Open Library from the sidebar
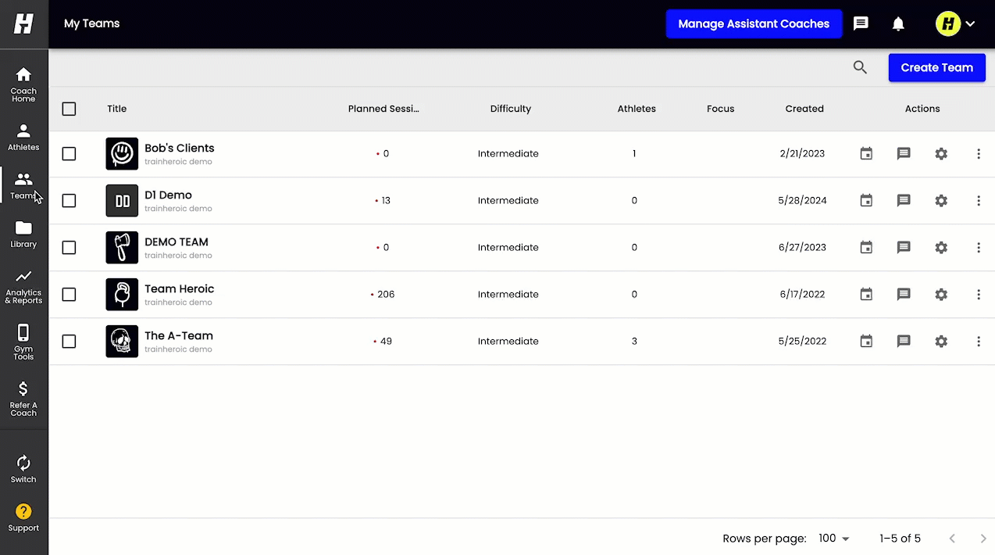995x555 pixels. coord(23,234)
